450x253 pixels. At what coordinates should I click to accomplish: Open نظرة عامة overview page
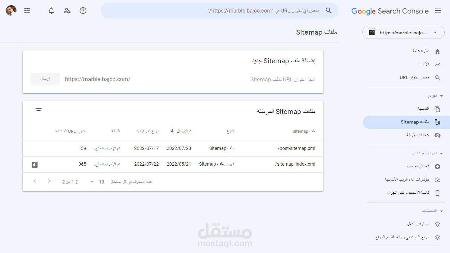click(x=421, y=51)
